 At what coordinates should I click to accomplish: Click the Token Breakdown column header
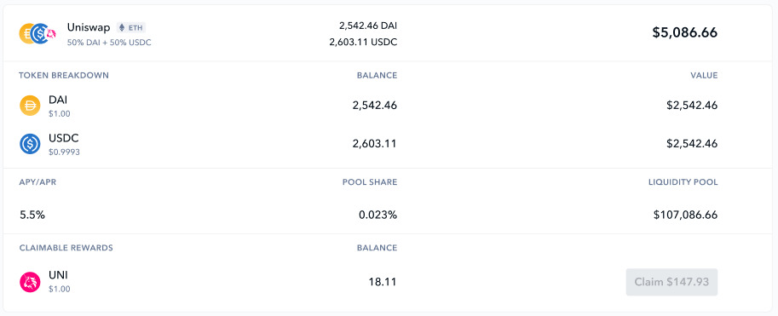click(64, 76)
